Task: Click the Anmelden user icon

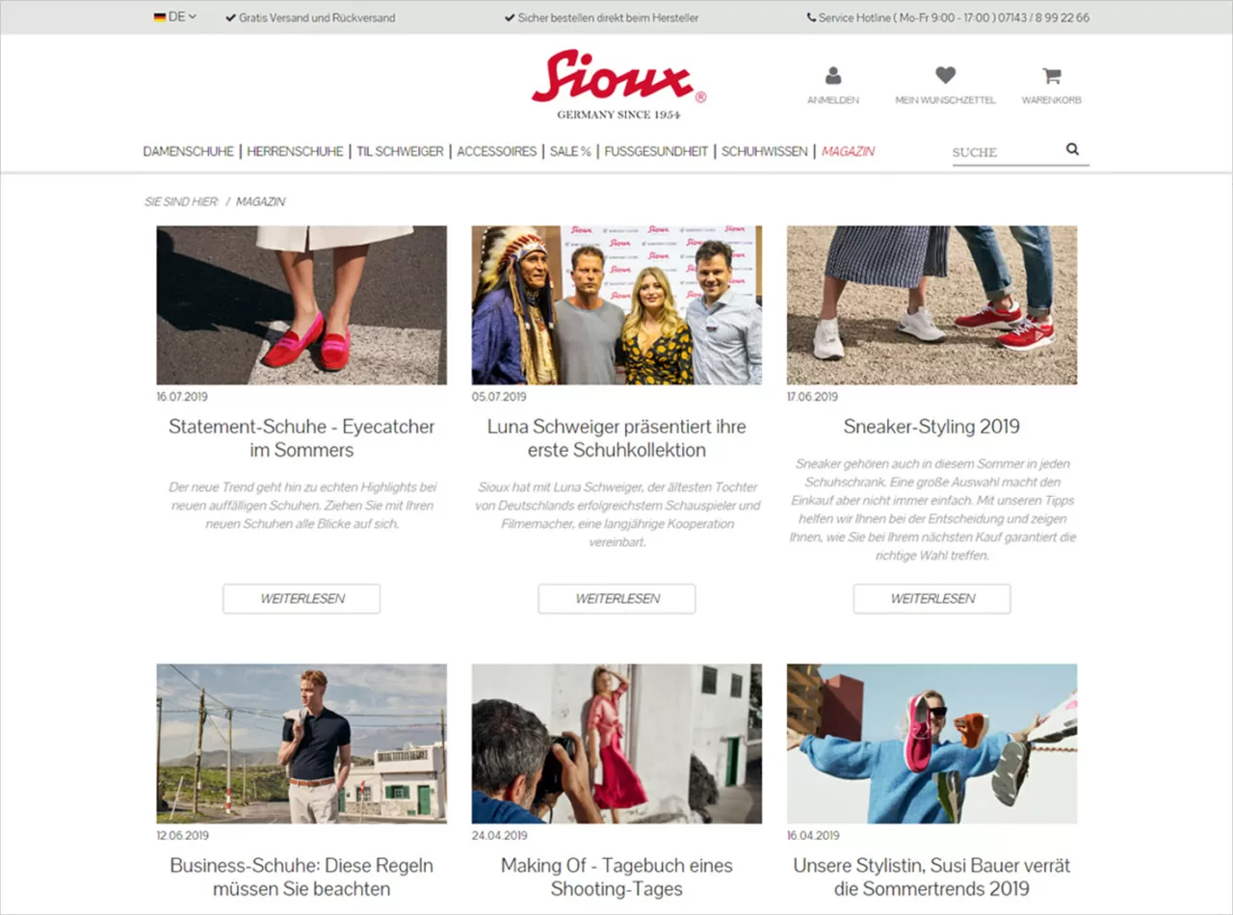Action: 833,75
